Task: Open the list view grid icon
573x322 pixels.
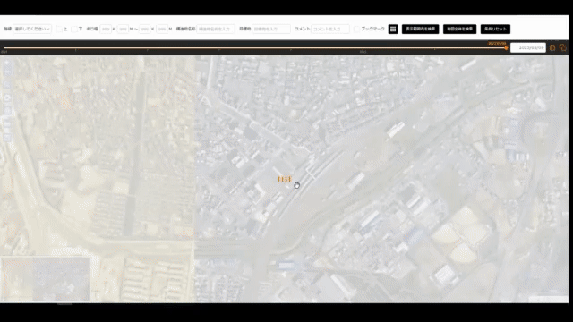Action: pos(393,29)
